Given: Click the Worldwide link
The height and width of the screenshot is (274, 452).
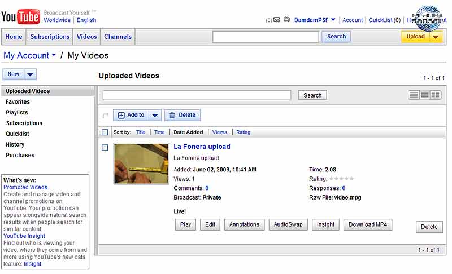Looking at the screenshot, I should pyautogui.click(x=57, y=20).
